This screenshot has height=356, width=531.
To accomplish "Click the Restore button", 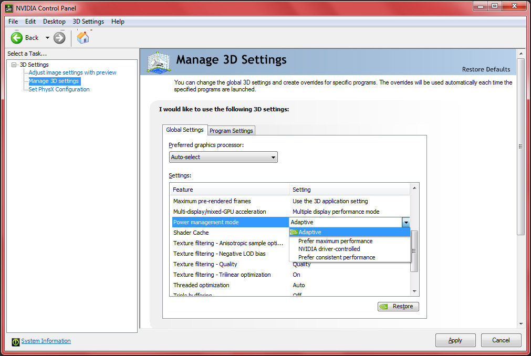I will click(398, 306).
